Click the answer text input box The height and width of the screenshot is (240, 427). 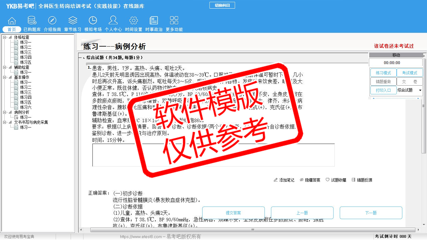point(213,155)
